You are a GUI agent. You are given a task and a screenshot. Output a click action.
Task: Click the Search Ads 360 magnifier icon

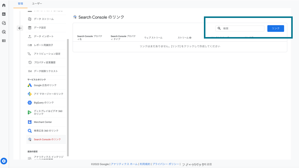30,131
